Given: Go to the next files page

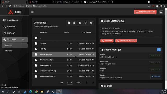Looking at the screenshot, I should [x=93, y=83].
